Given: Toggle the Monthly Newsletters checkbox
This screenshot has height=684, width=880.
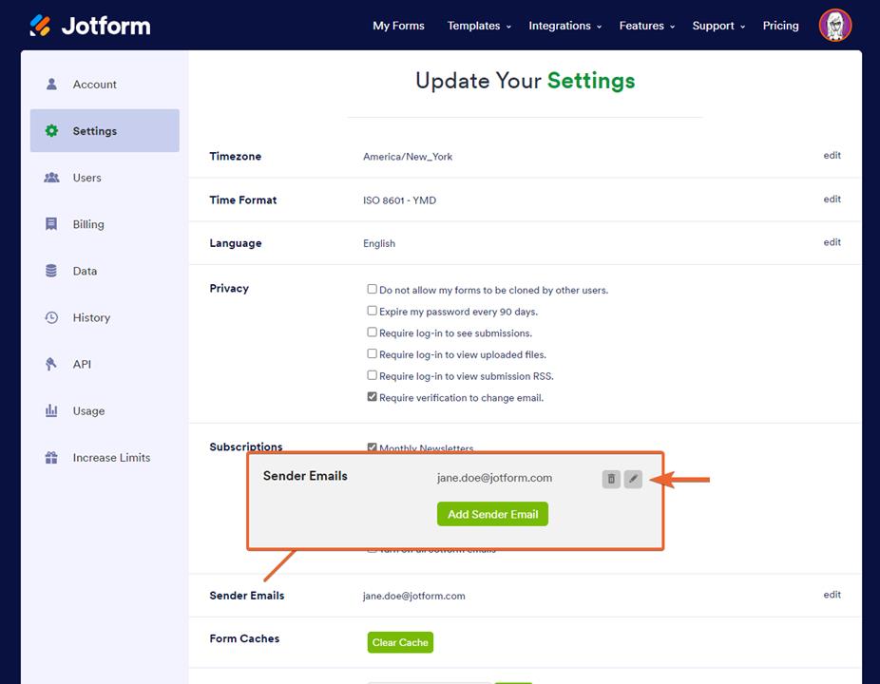Looking at the screenshot, I should point(372,447).
